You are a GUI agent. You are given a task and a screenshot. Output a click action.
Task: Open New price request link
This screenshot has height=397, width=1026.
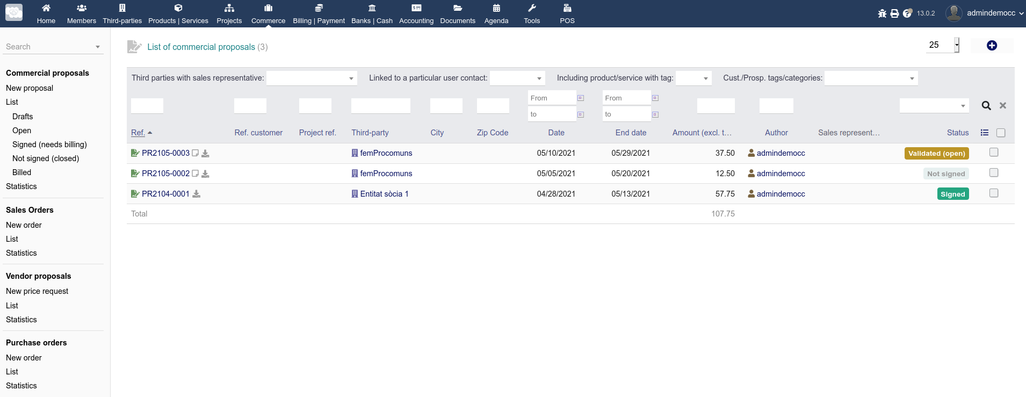[37, 291]
